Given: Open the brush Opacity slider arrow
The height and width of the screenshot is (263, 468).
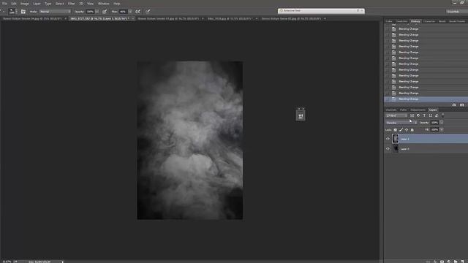Looking at the screenshot, I should [x=97, y=12].
